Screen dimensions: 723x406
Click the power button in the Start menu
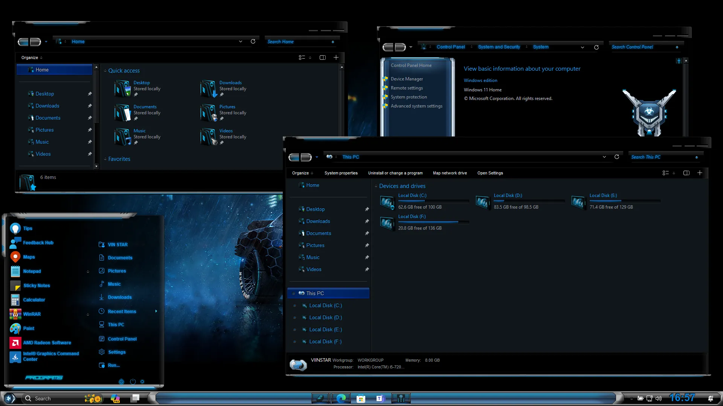pyautogui.click(x=133, y=382)
